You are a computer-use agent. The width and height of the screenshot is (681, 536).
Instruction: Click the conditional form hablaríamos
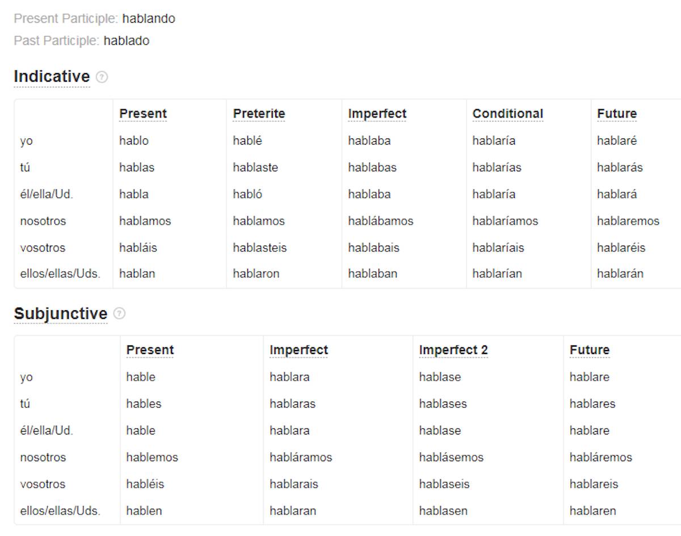tap(505, 221)
